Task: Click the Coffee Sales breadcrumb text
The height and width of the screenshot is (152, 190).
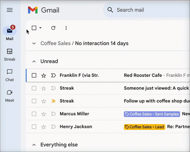Action: click(x=56, y=43)
